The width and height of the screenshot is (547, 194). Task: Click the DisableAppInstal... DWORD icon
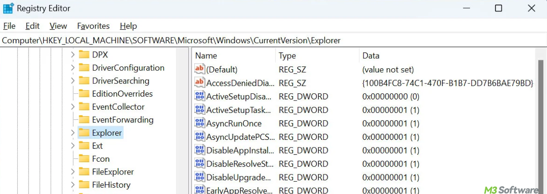point(200,150)
